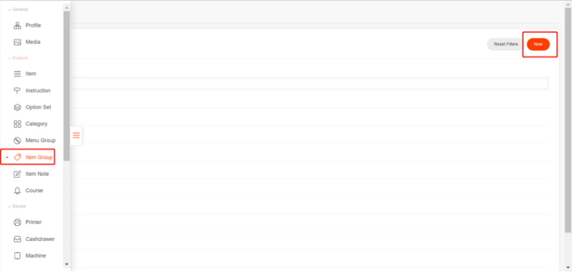The image size is (572, 272).
Task: Select the Item list icon
Action: (17, 74)
